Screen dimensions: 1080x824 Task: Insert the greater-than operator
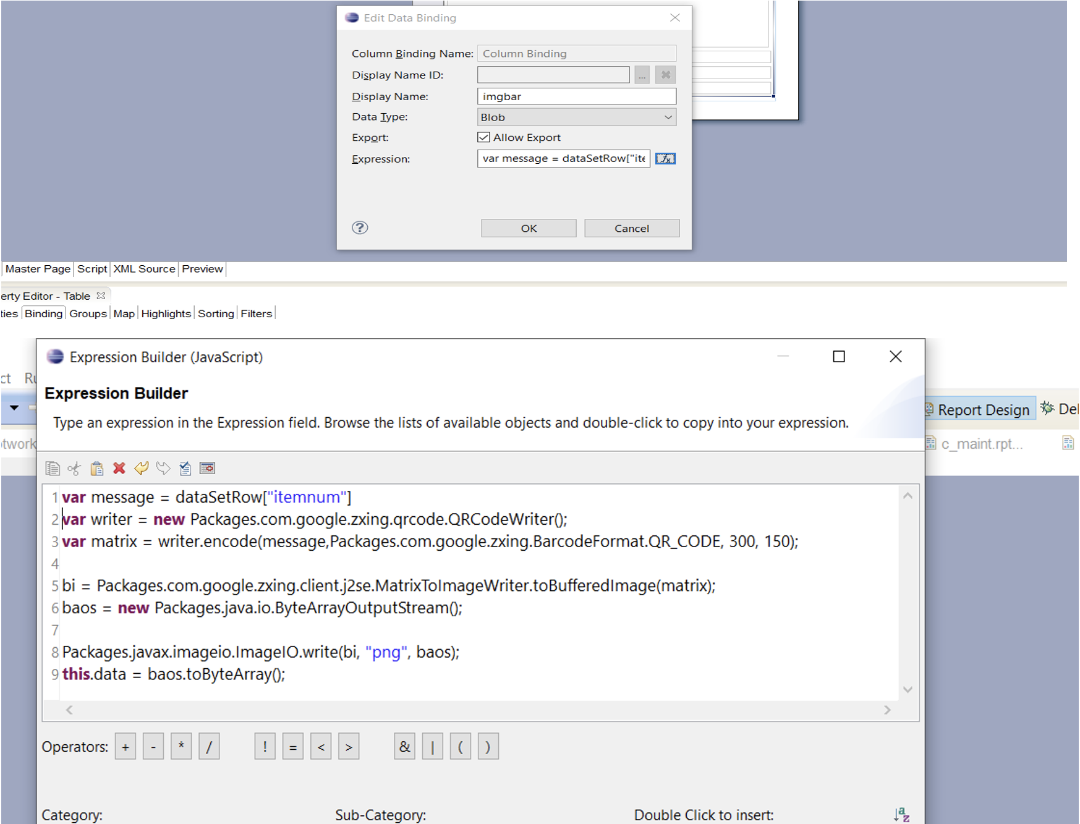pos(349,747)
